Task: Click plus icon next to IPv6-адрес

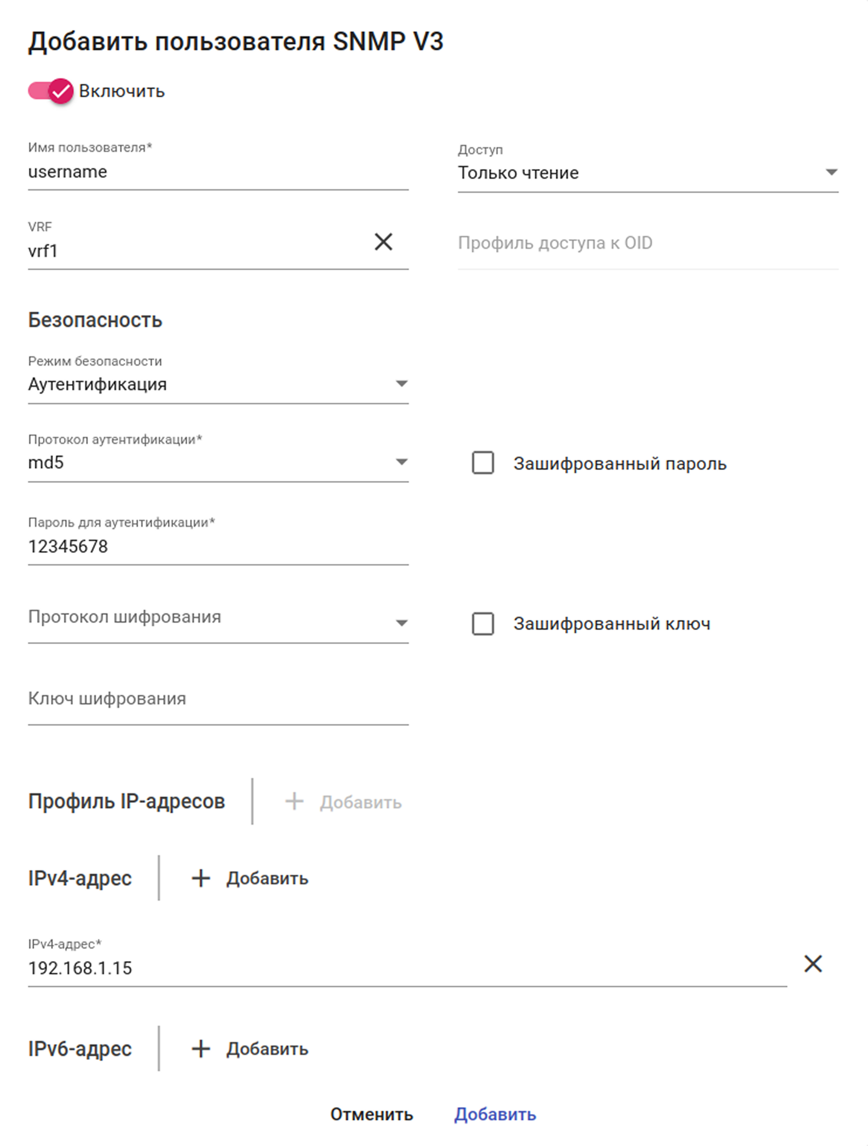Action: pos(201,1048)
